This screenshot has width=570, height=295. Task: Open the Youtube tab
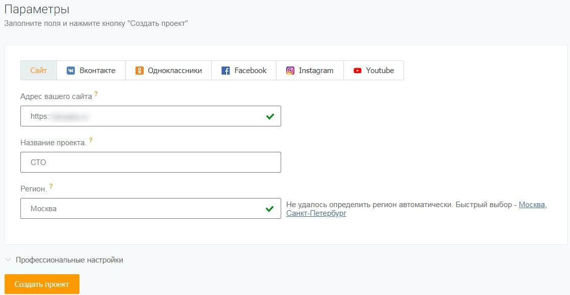374,71
